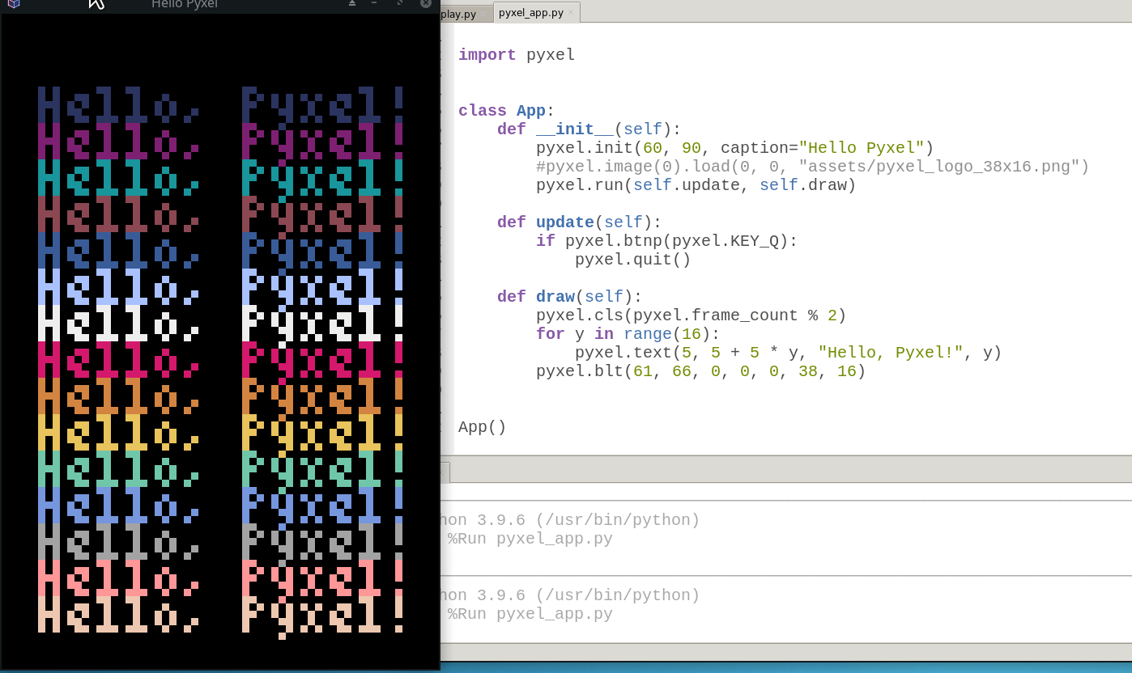Toggle keep-above arrow icon in Hello Pyxel titlebar

[x=352, y=3]
